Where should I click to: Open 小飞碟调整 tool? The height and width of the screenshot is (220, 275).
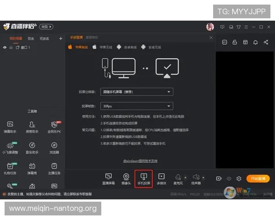point(10,148)
